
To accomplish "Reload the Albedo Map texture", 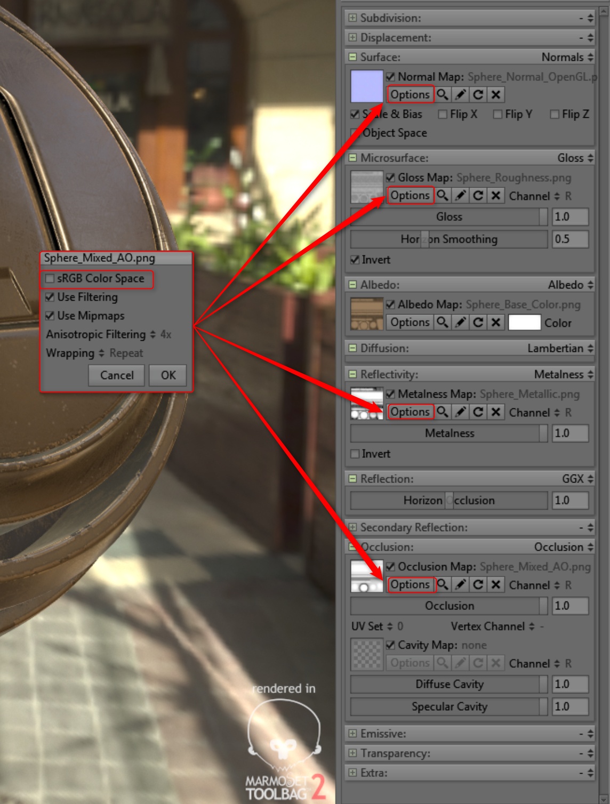I will coord(478,323).
